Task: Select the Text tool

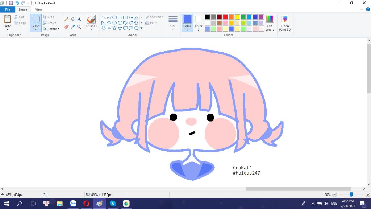Action: [79, 19]
